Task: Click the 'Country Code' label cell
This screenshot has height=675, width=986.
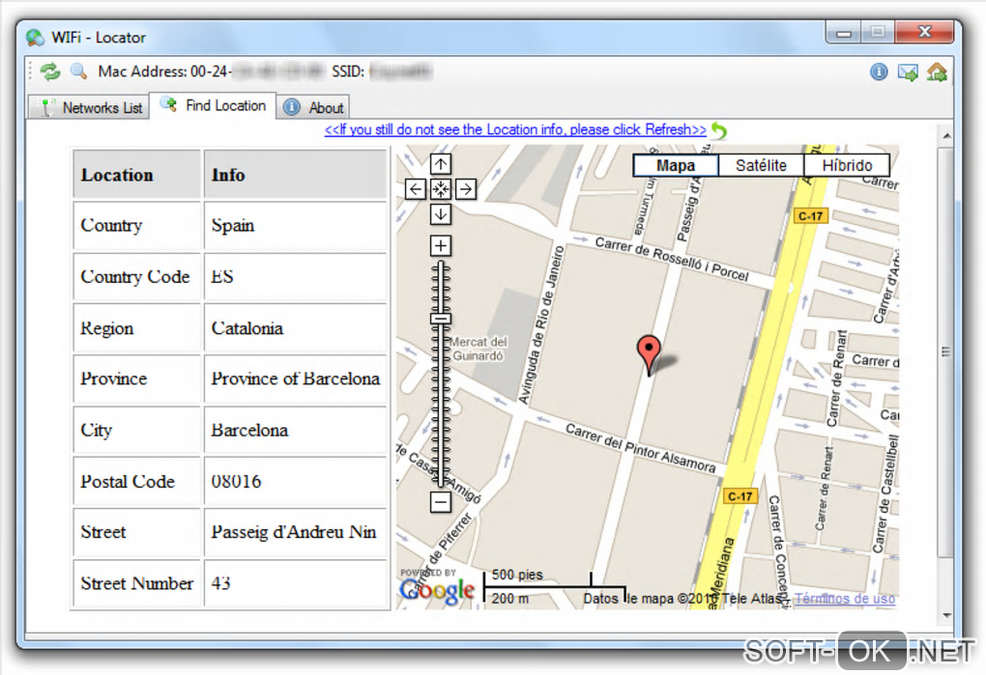Action: (136, 277)
